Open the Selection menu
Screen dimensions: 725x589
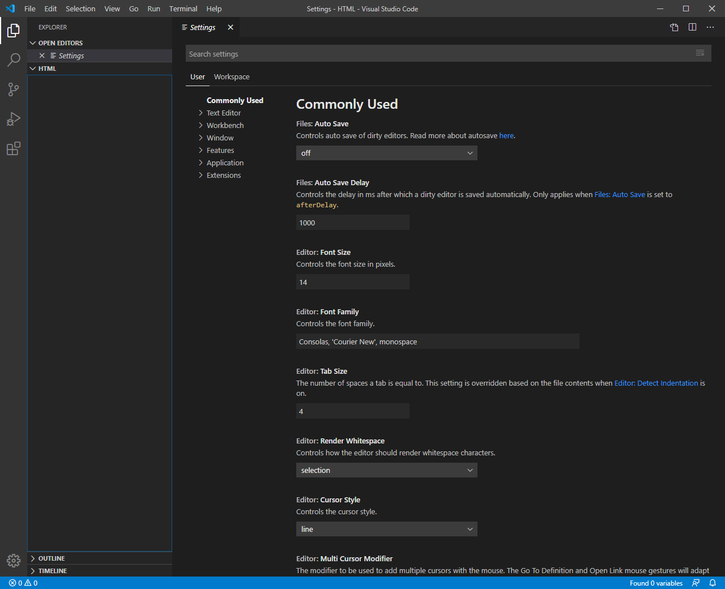tap(80, 8)
